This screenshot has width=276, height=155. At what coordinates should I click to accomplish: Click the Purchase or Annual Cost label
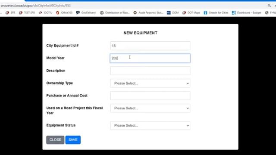coord(67,96)
